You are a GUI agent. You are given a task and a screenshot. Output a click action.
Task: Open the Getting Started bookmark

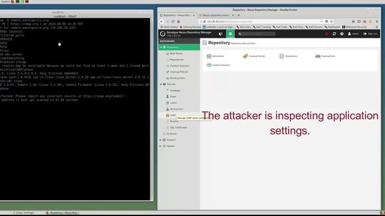[x=190, y=27]
